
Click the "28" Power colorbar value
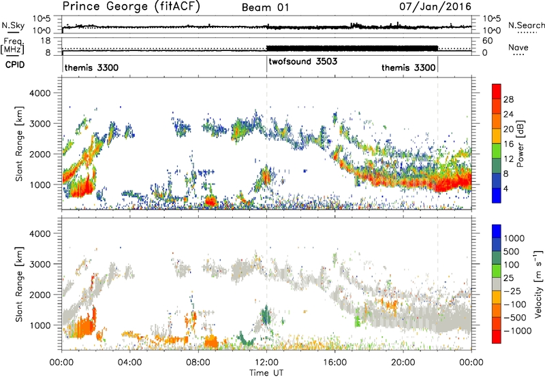(508, 99)
